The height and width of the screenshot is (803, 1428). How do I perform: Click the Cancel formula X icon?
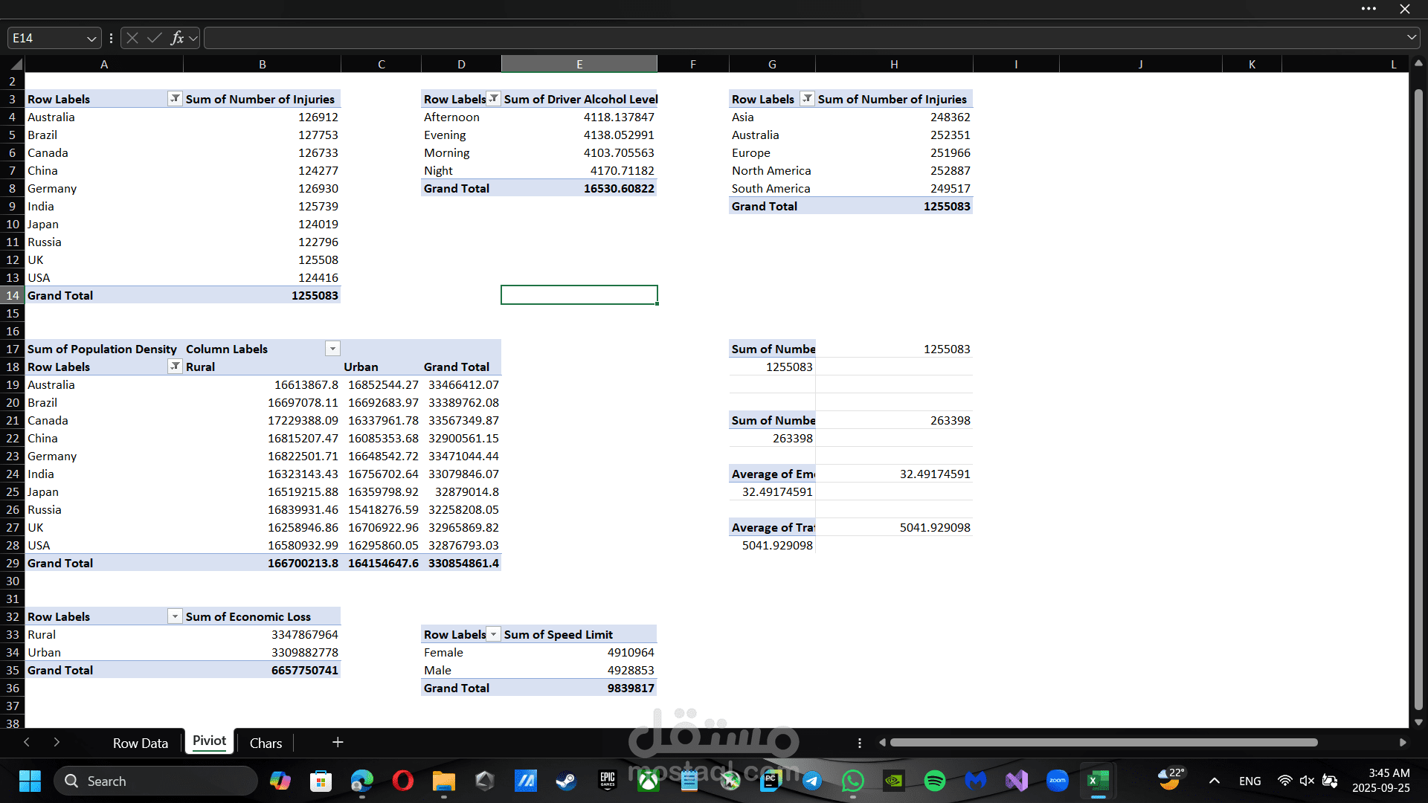click(132, 38)
